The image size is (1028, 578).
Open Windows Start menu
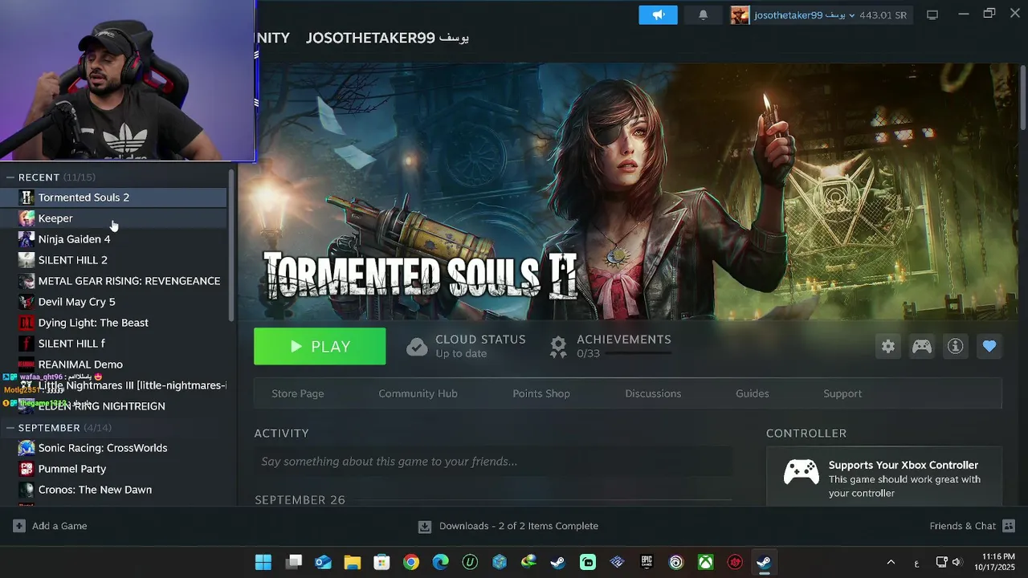pos(263,562)
